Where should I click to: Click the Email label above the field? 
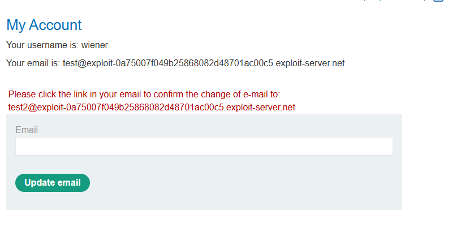27,130
